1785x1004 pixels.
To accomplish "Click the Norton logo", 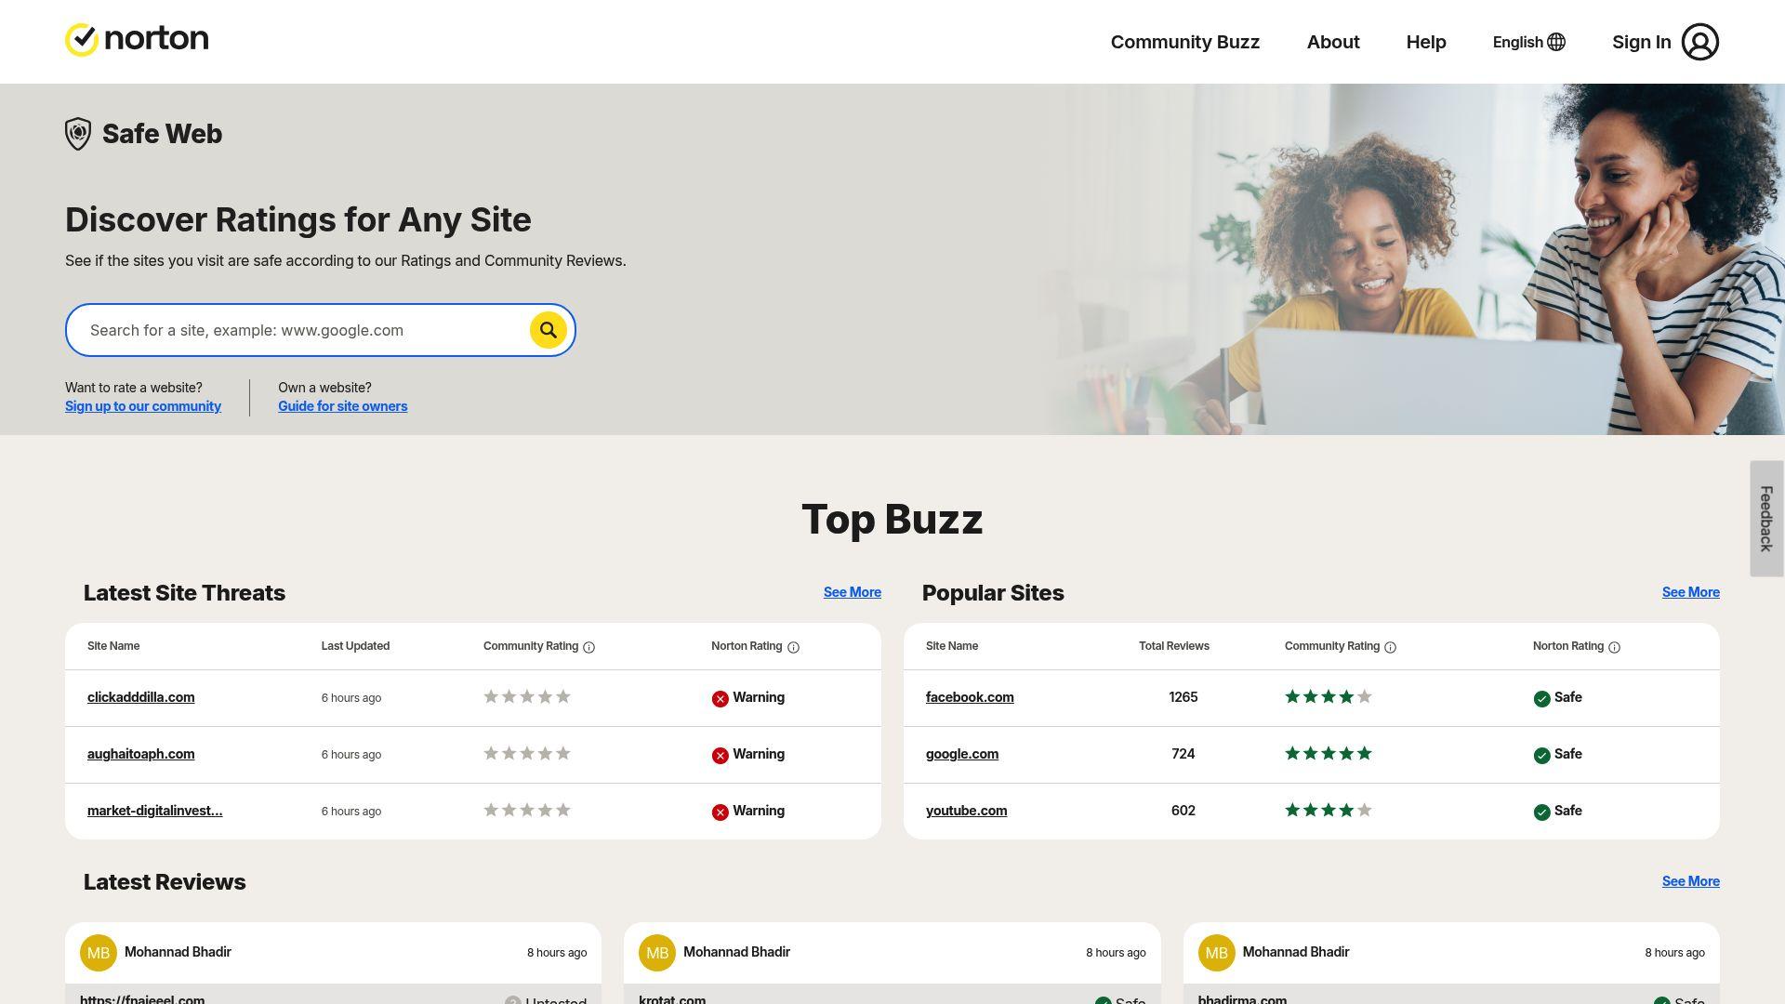I will [136, 39].
